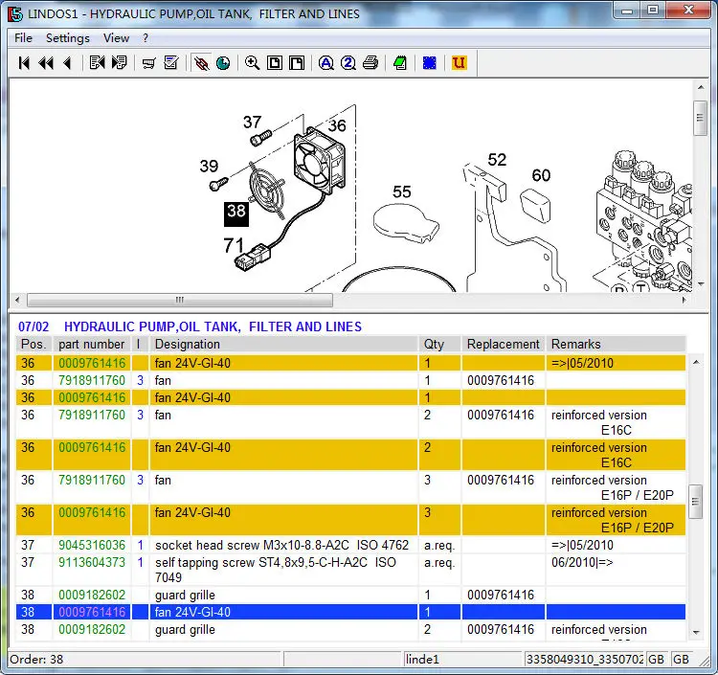718x675 pixels.
Task: Open the shopping cart order icon
Action: (148, 63)
